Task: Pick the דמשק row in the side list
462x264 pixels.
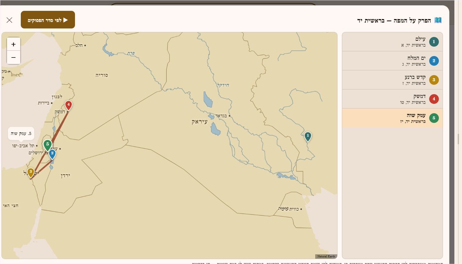Action: (x=392, y=99)
